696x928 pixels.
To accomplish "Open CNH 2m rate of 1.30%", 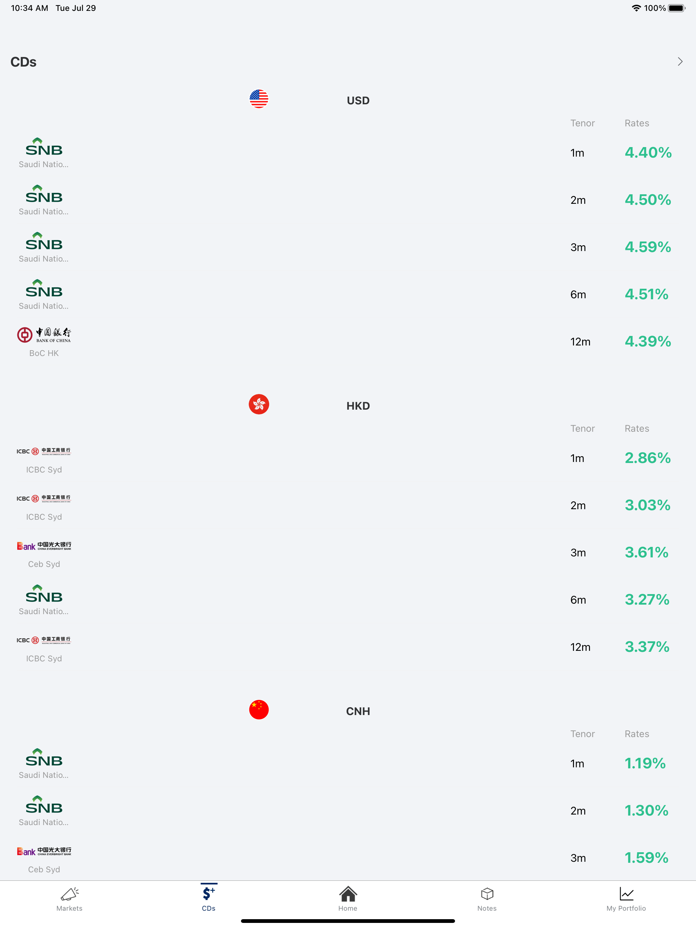I will [x=646, y=810].
